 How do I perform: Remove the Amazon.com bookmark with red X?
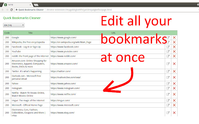pyautogui.click(x=174, y=64)
